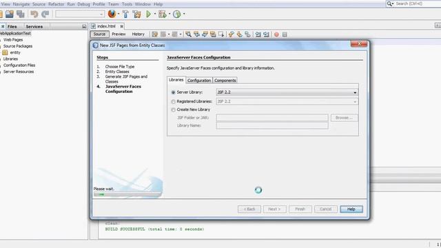441x248 pixels.
Task: Click the Undo arrow icon
Action: coord(34,14)
